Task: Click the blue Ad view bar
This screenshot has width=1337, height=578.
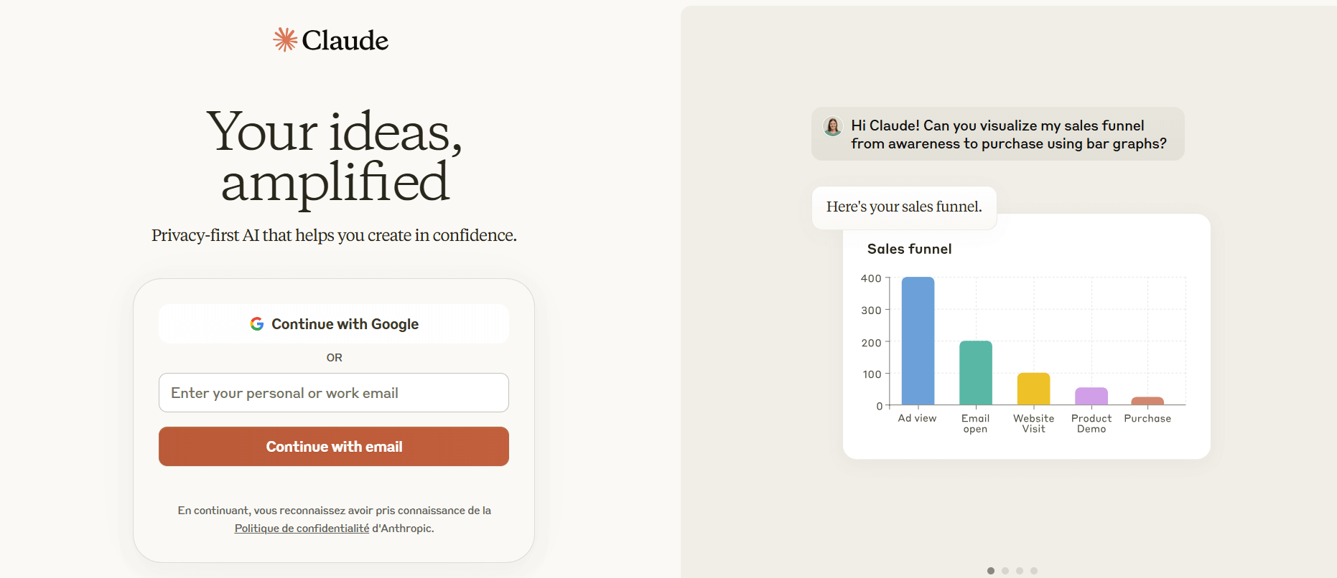Action: pos(918,341)
